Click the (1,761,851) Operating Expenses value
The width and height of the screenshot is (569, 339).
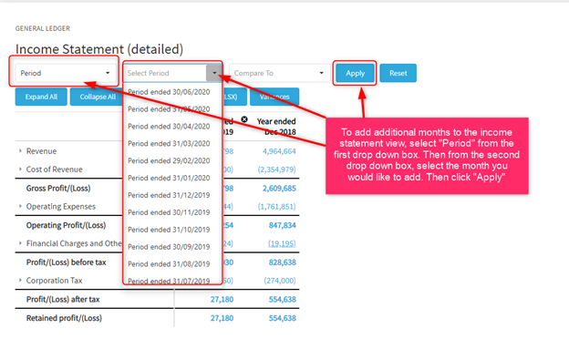pos(276,206)
